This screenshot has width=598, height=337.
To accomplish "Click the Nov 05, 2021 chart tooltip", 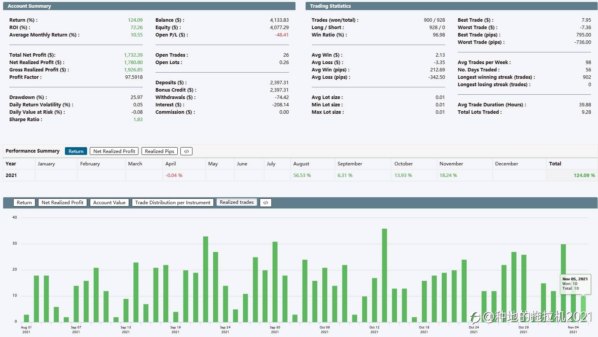I will point(575,283).
